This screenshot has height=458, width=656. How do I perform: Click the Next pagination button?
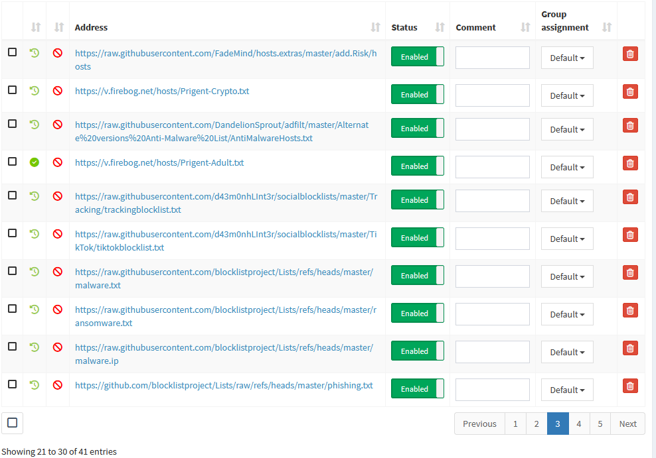pos(627,424)
